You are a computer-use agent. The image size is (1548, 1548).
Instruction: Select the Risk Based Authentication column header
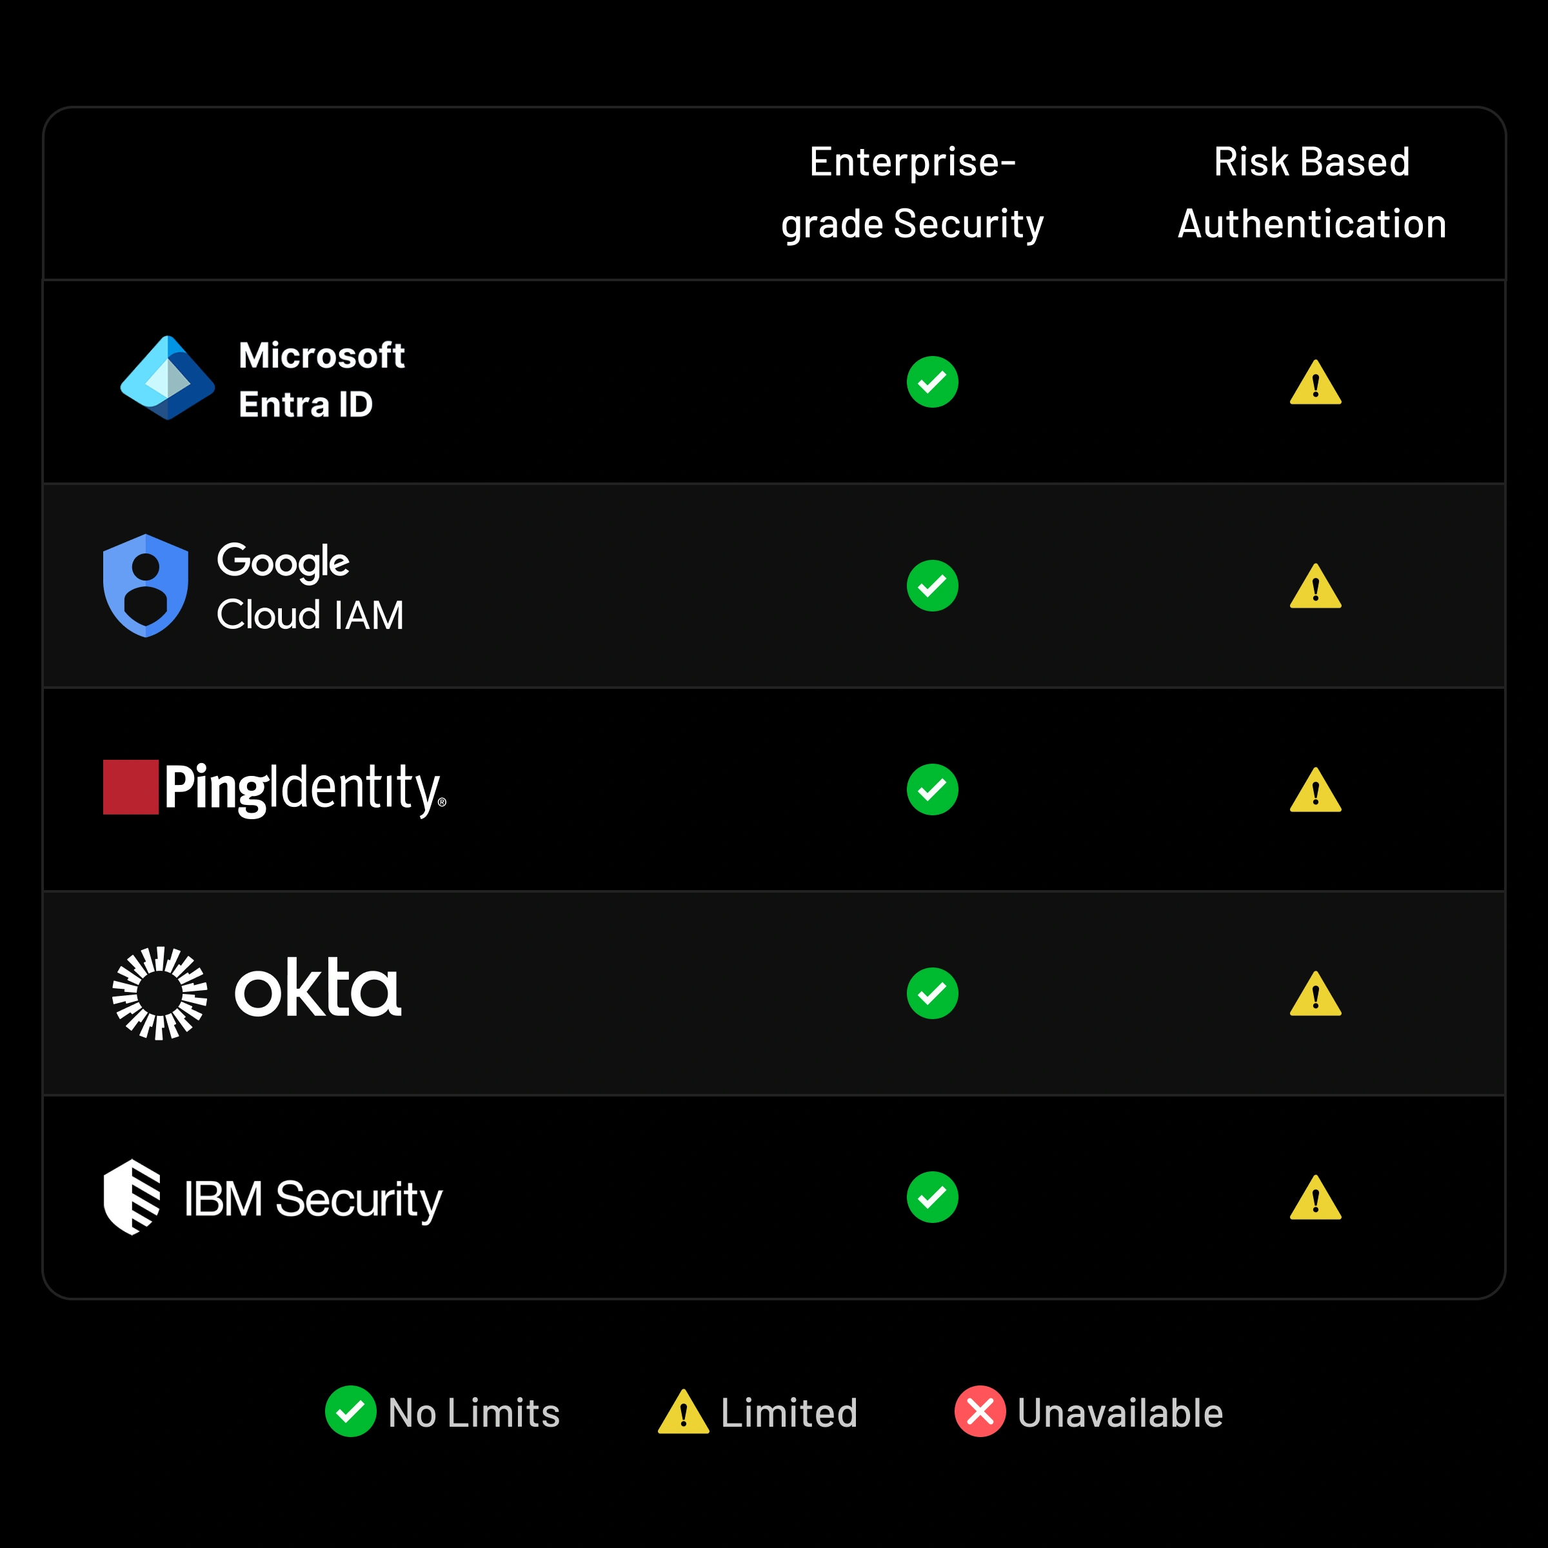pos(1312,192)
